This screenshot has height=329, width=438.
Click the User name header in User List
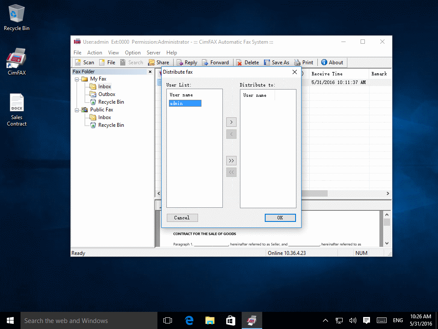[x=181, y=95]
